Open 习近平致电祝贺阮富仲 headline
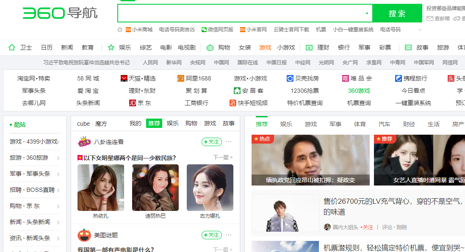Screen dimensions: 465x252 86,63
